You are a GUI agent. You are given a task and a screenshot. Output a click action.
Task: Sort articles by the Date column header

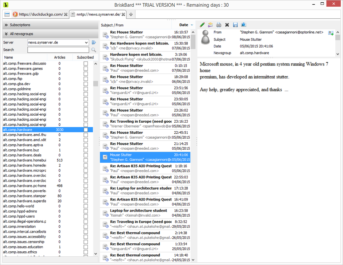pos(183,25)
